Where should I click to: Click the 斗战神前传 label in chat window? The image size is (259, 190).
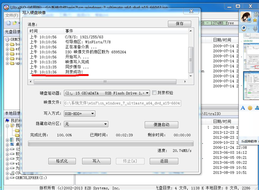[x=249, y=141]
